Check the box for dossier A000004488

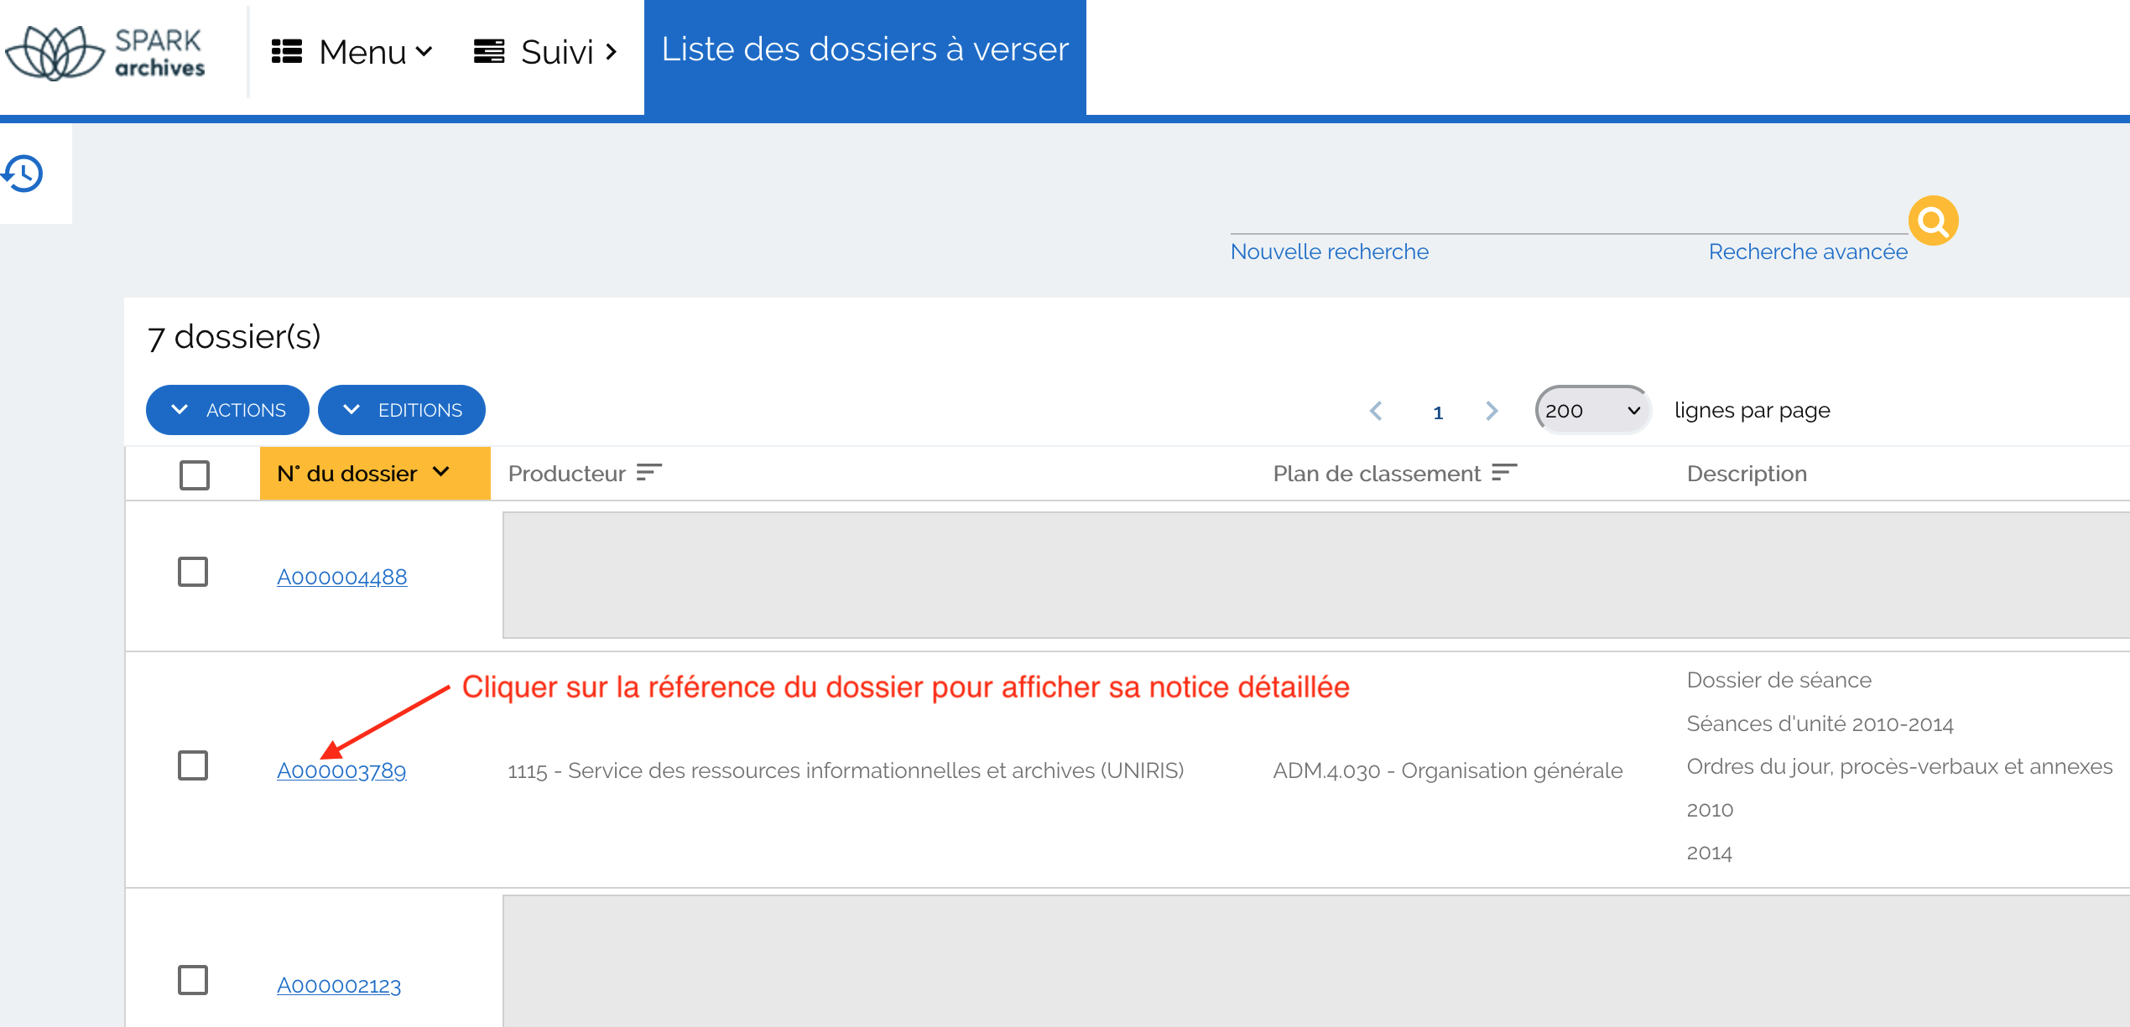[193, 572]
